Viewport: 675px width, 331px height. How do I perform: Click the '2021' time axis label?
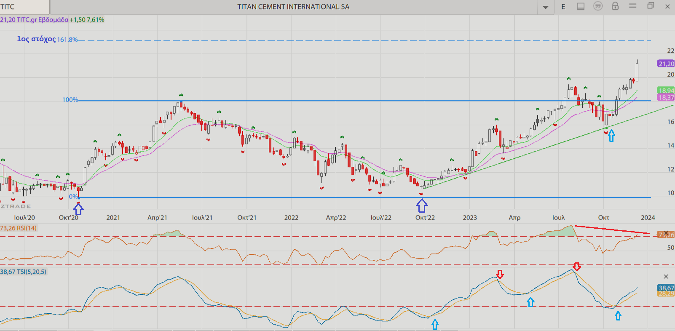(113, 218)
